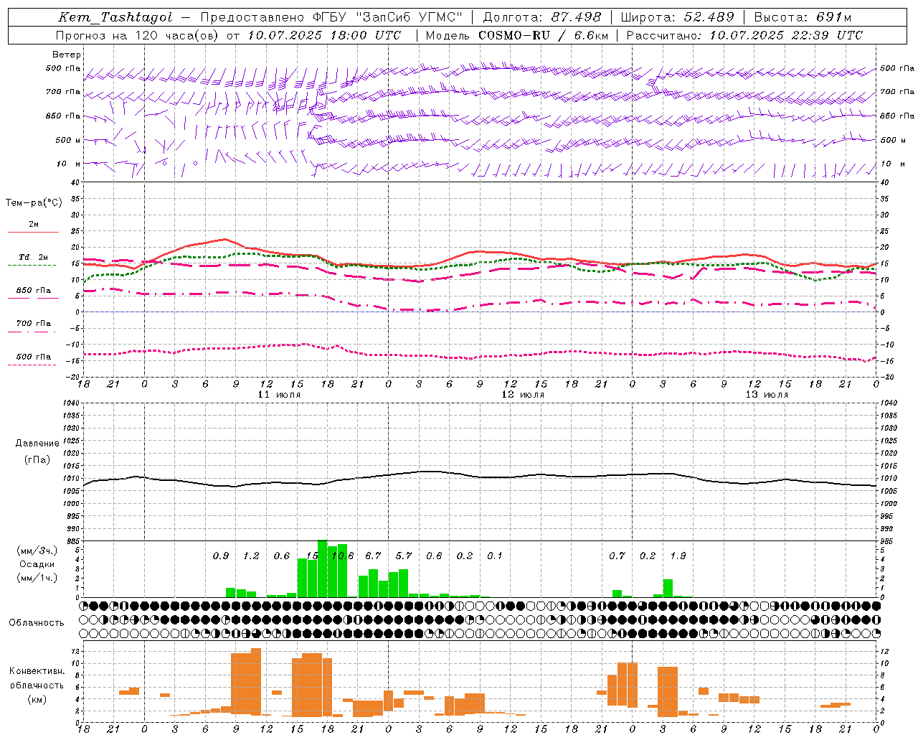
Task: Click the 11 июля date label
Action: [x=279, y=395]
